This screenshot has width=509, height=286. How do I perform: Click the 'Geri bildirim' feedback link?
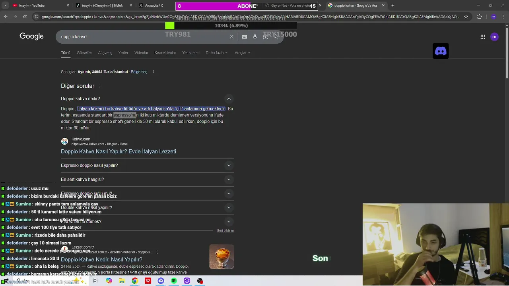[x=225, y=231]
